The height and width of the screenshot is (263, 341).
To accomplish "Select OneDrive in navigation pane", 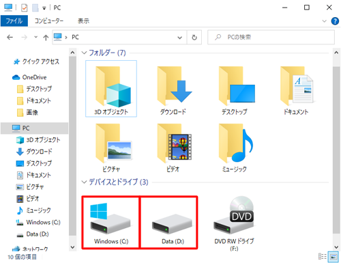I will (x=29, y=77).
